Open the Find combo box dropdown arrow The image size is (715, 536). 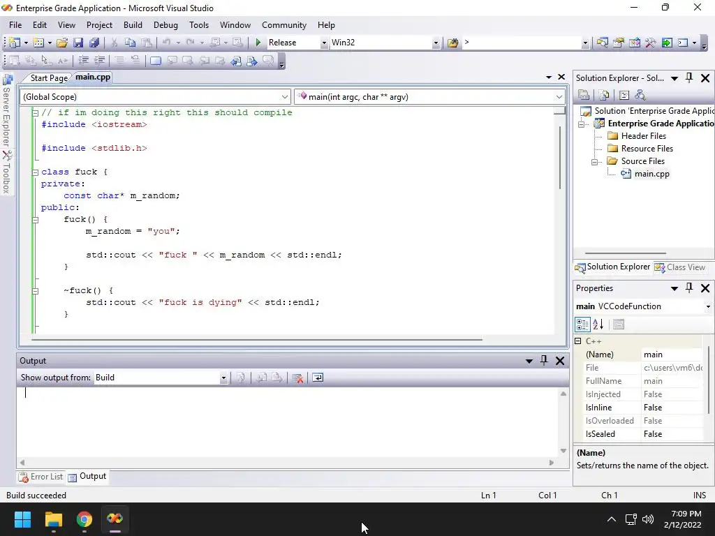coord(586,43)
